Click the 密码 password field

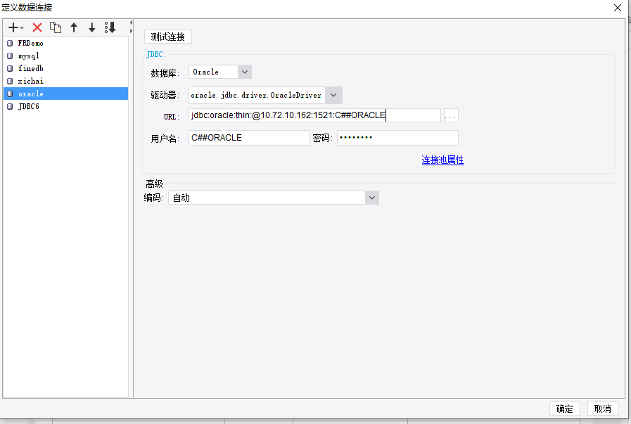(x=397, y=138)
